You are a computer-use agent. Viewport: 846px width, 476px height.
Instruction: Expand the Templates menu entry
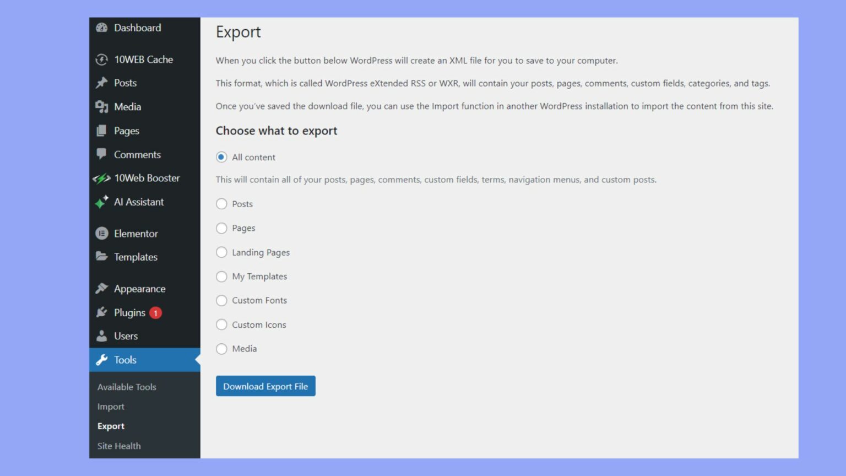click(x=135, y=257)
